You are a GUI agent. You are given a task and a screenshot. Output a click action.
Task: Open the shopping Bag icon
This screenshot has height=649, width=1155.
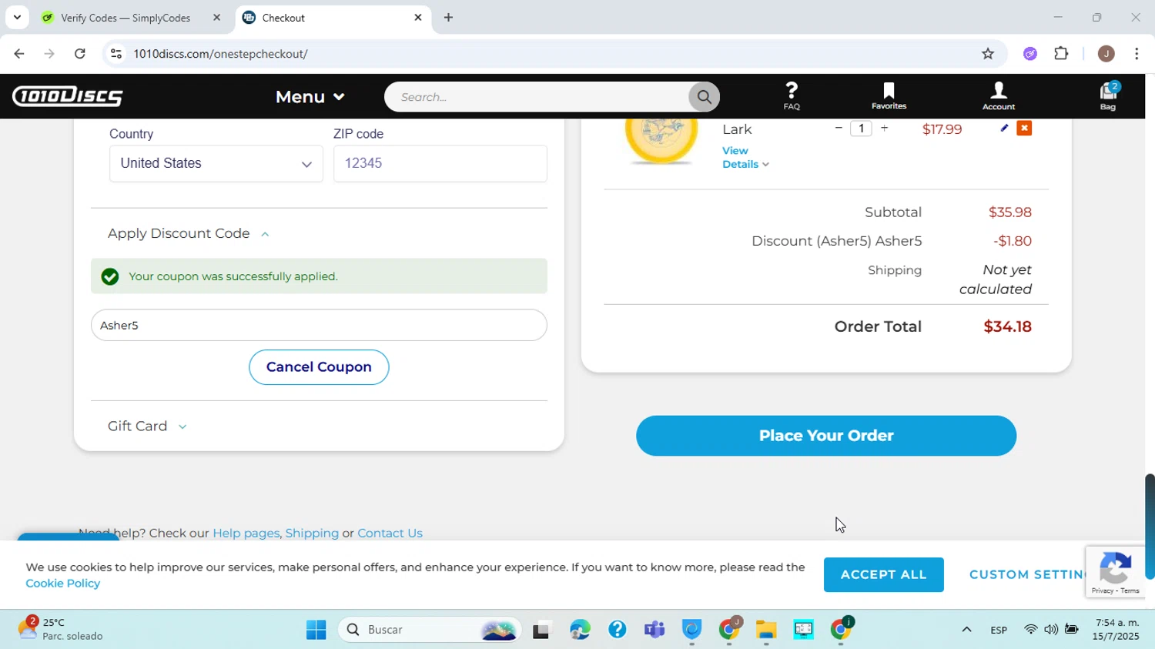pyautogui.click(x=1108, y=96)
